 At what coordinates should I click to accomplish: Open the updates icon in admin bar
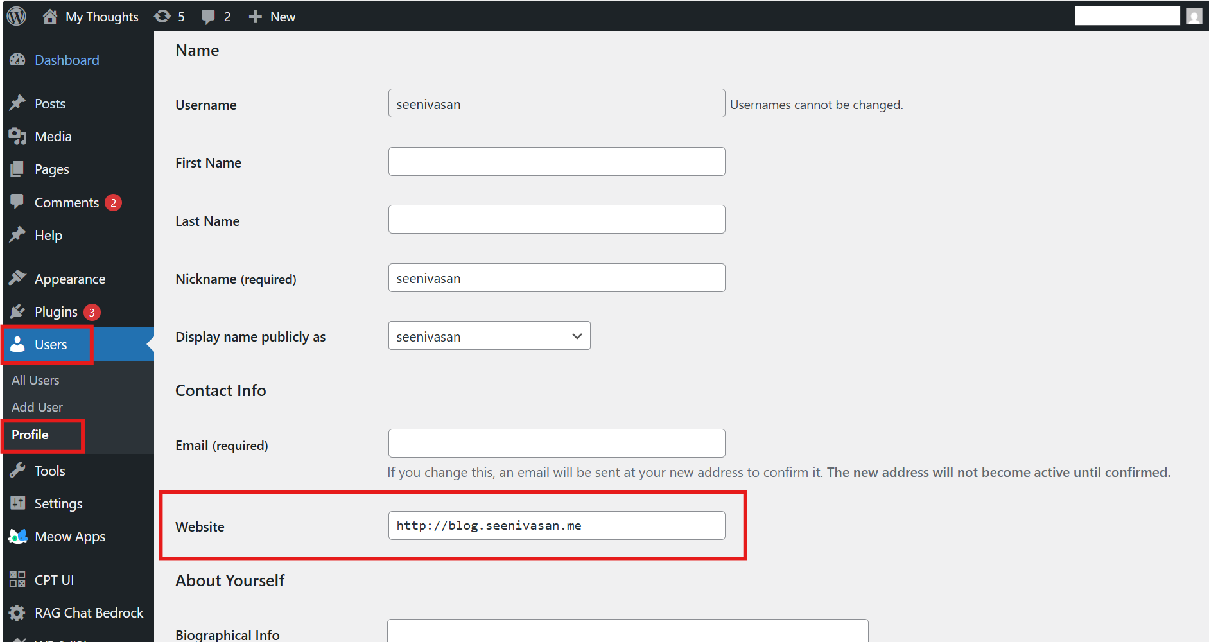pos(163,16)
